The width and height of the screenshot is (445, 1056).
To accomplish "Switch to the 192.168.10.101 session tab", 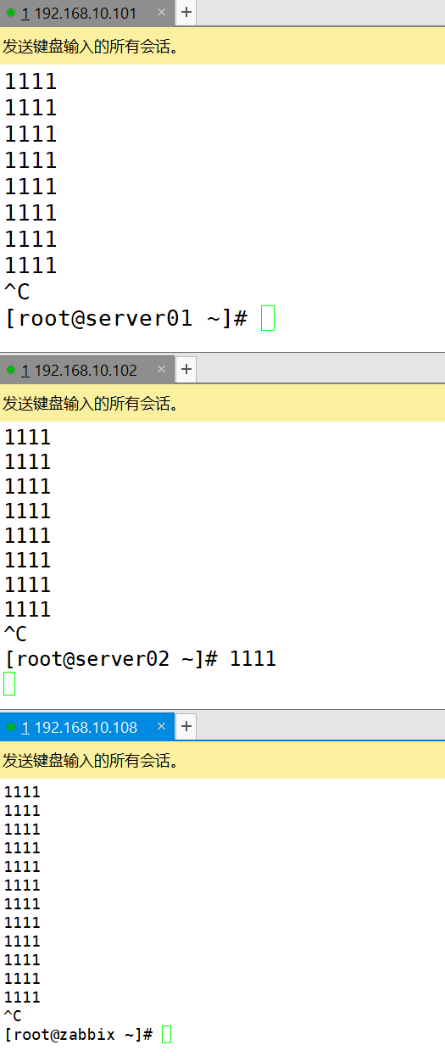I will coord(86,13).
